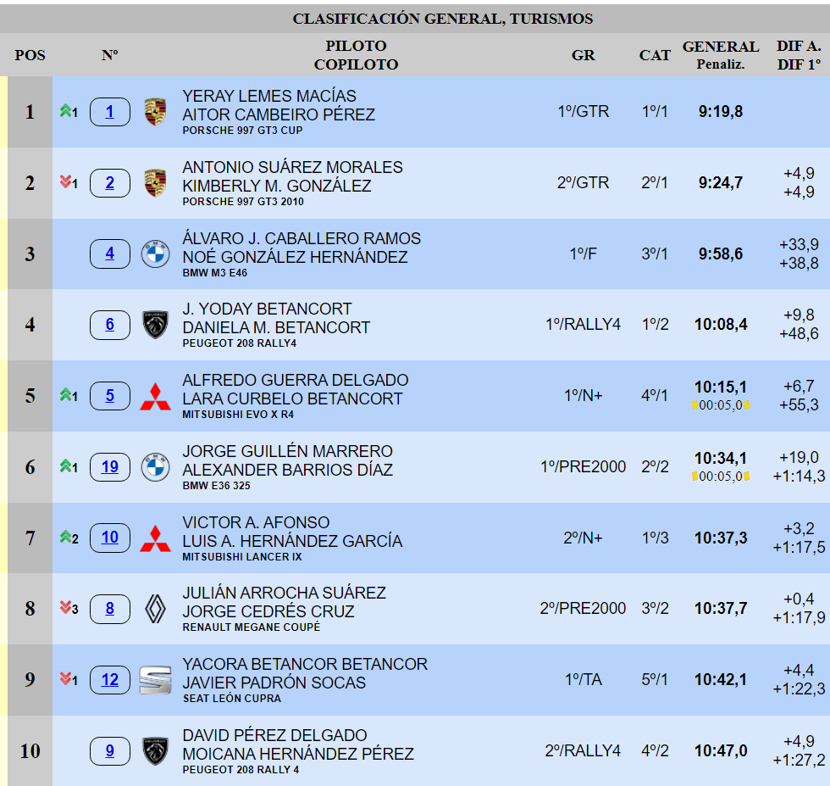Click the 00:05,0 penalty badge for Alfredo Guerra
The image size is (830, 786).
(x=721, y=405)
